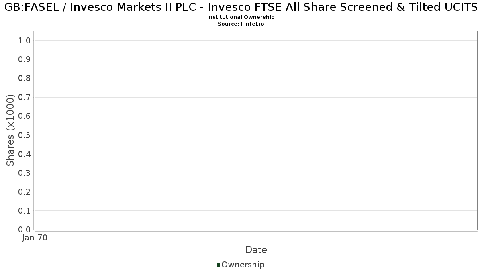Click the 0.1 y-axis tick label
Viewport: 482px width, 271px height.
click(25, 210)
